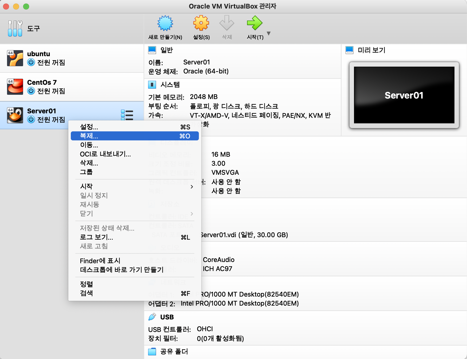Choose Finder에 표시 menu entry
Screen dimensions: 467x359
click(135, 261)
